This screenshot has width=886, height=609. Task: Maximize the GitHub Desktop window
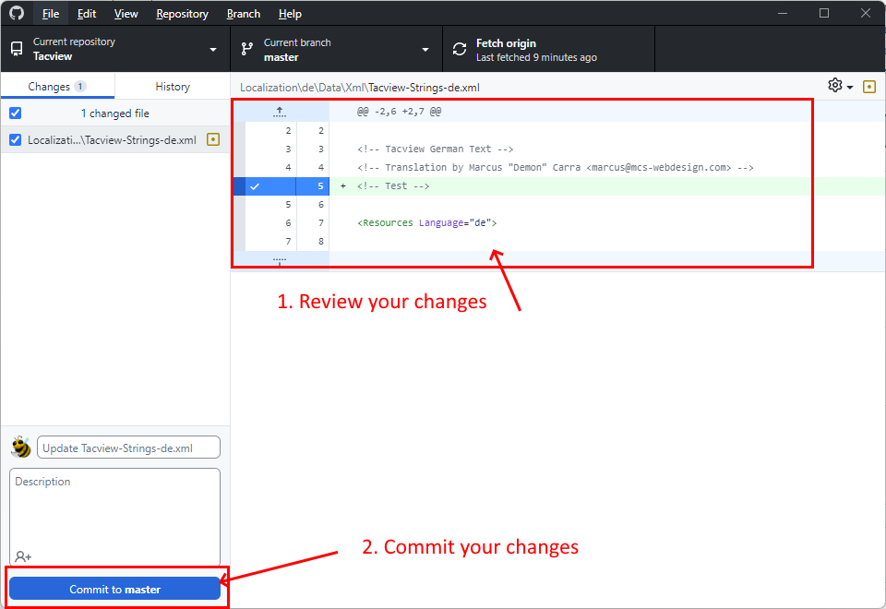[824, 13]
